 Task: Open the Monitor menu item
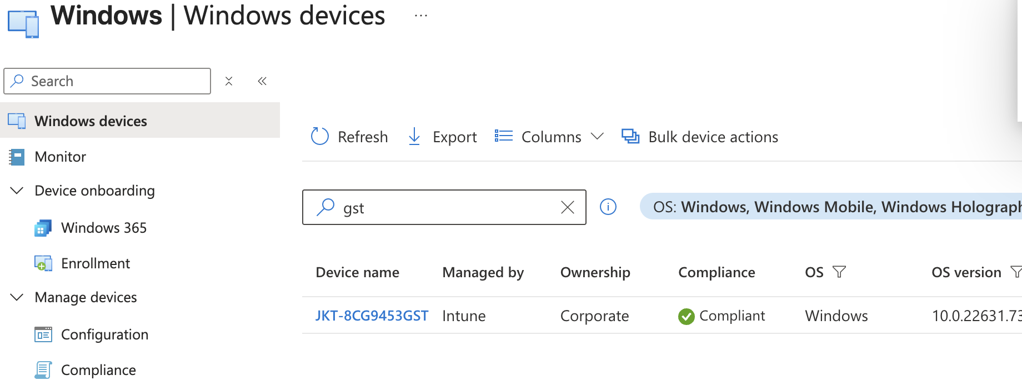point(60,157)
